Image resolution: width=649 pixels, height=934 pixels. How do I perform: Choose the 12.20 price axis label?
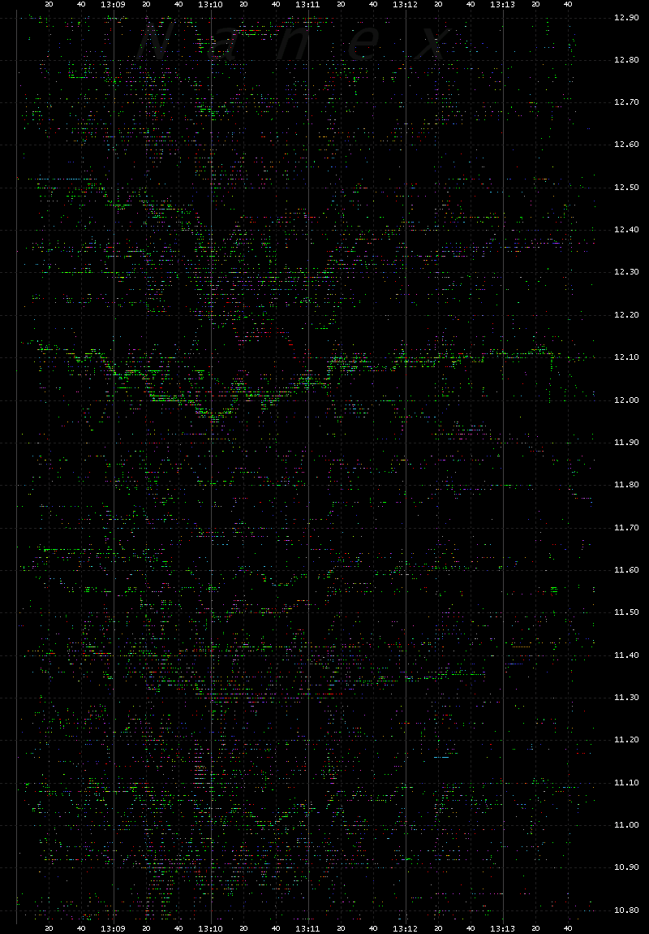[625, 315]
